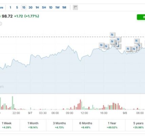This screenshot has width=145, height=136.
Task: Show the 1 Year performance range
Action: tap(112, 125)
